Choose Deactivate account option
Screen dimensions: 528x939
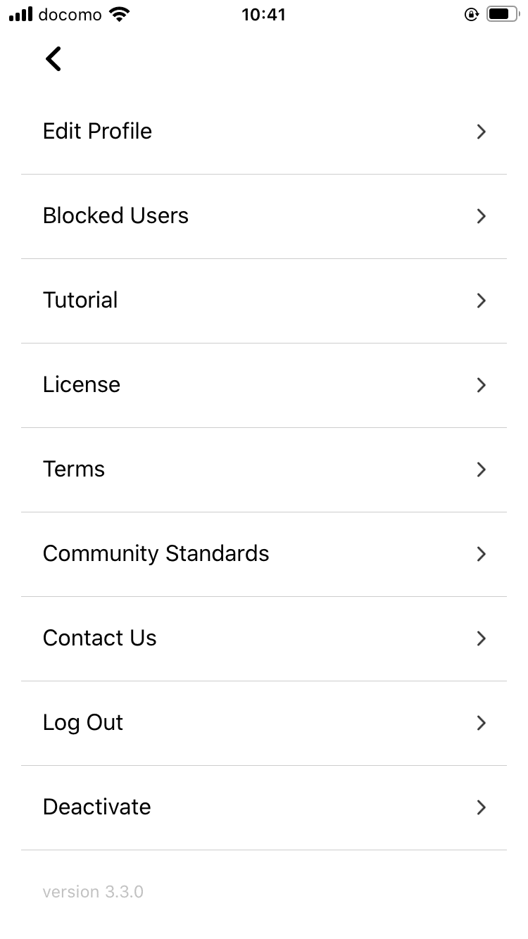[x=264, y=807]
